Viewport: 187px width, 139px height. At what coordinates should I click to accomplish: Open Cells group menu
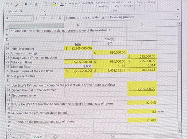tap(139, 3)
